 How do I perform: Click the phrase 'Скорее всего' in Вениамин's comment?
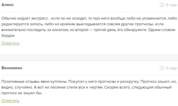coord(117,87)
